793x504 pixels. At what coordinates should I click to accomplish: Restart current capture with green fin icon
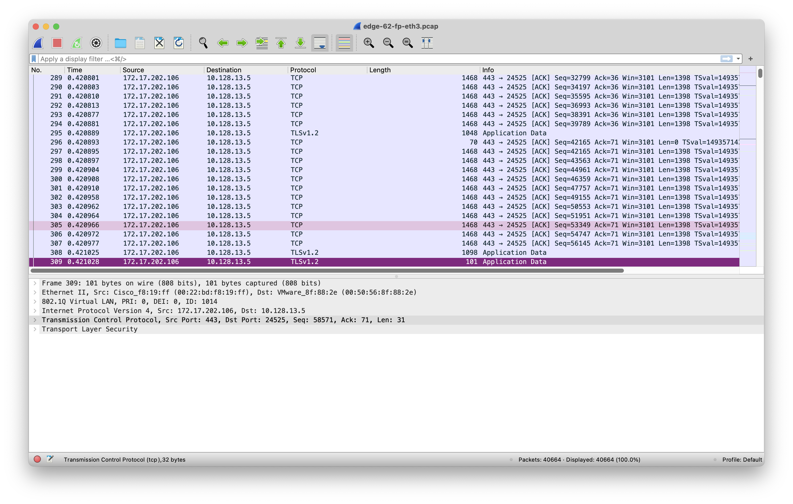point(77,43)
